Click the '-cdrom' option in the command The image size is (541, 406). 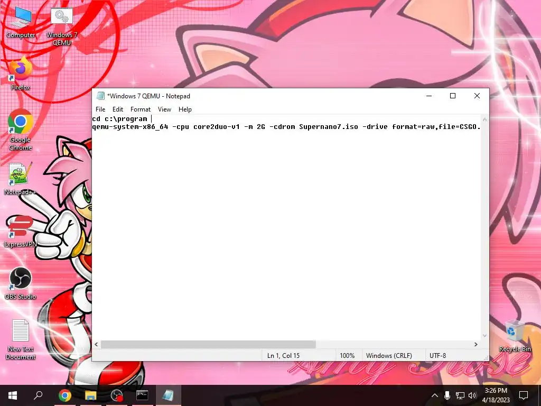coord(282,127)
